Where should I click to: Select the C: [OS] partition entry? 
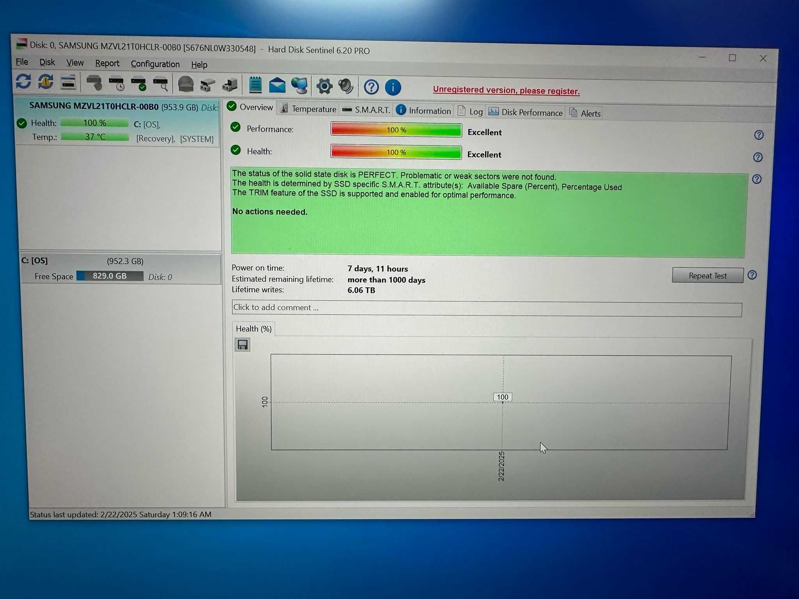pos(120,269)
